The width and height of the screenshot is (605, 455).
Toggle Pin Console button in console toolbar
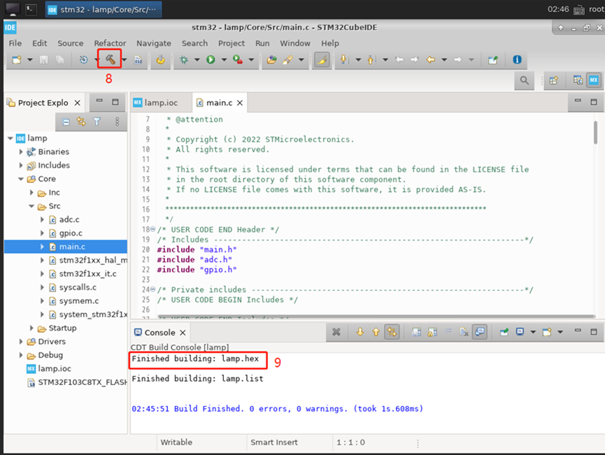tap(504, 332)
